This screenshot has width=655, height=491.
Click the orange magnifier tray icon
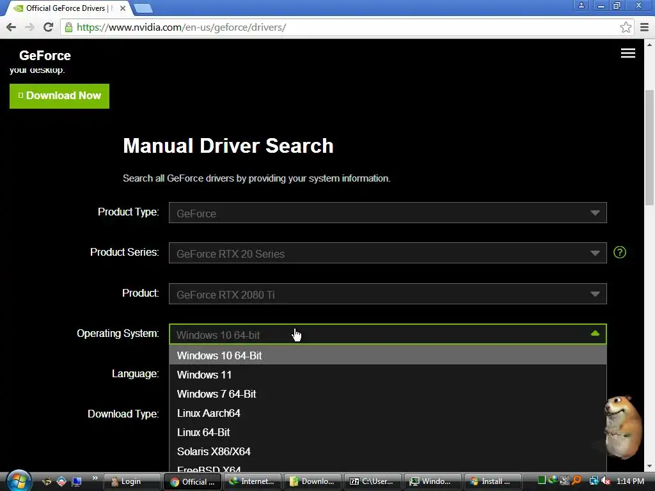point(576,481)
